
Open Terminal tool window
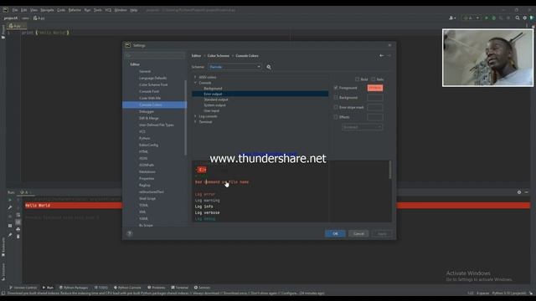pyautogui.click(x=180, y=288)
